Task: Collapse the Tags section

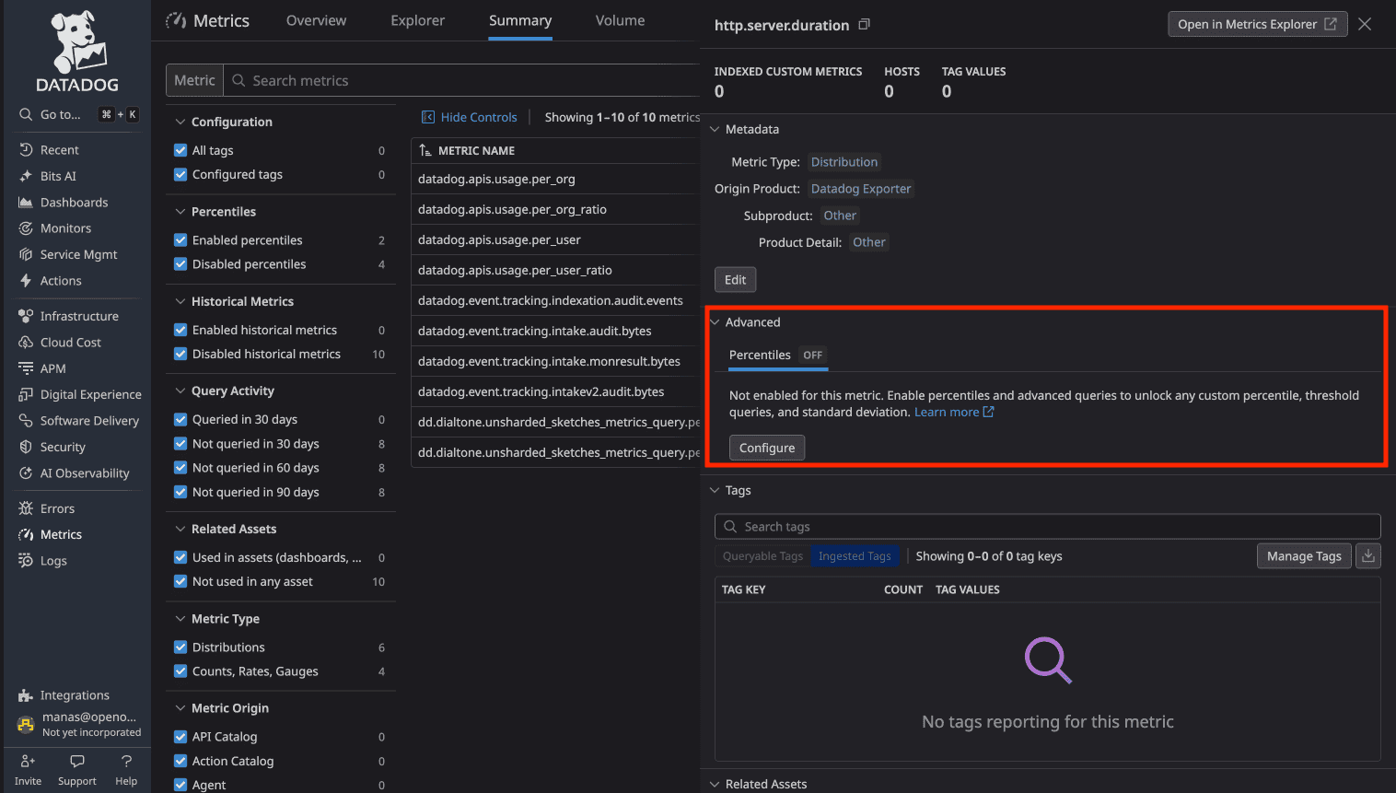Action: (715, 490)
